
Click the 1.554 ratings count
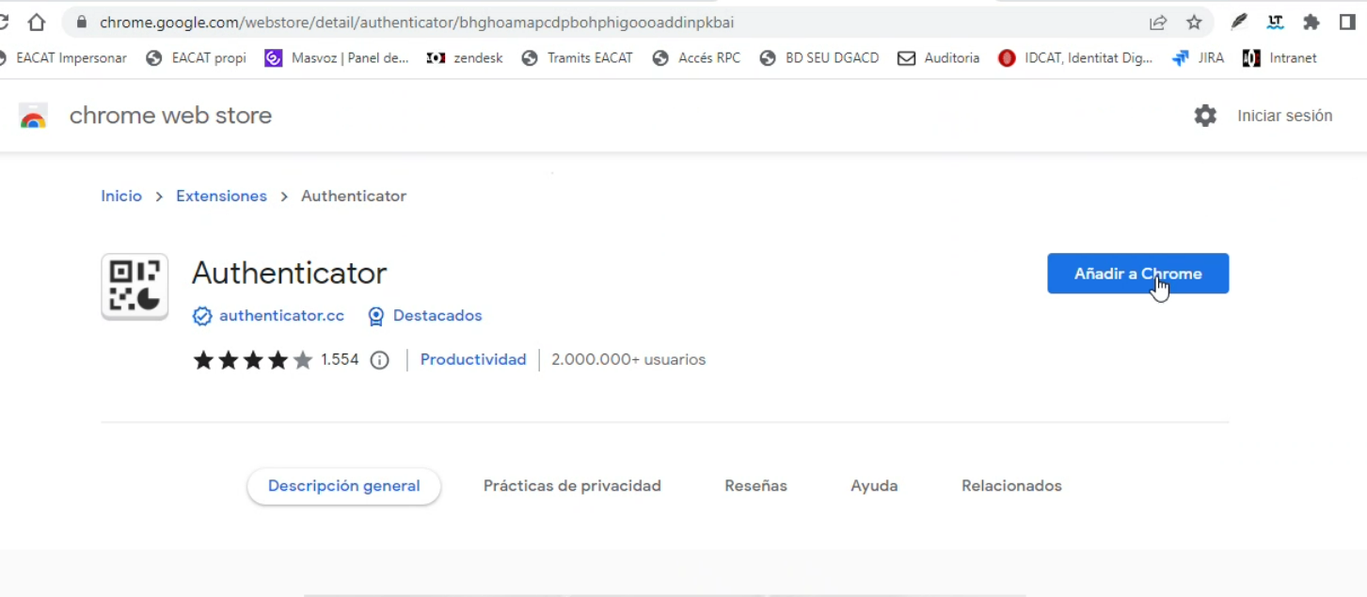340,360
